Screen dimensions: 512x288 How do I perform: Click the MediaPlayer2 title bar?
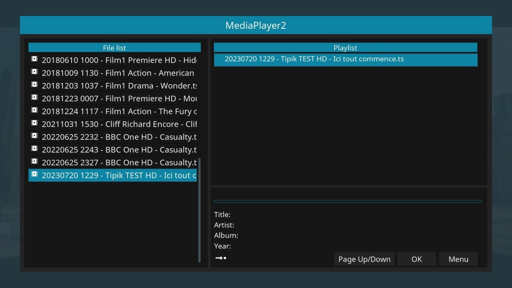tap(256, 25)
